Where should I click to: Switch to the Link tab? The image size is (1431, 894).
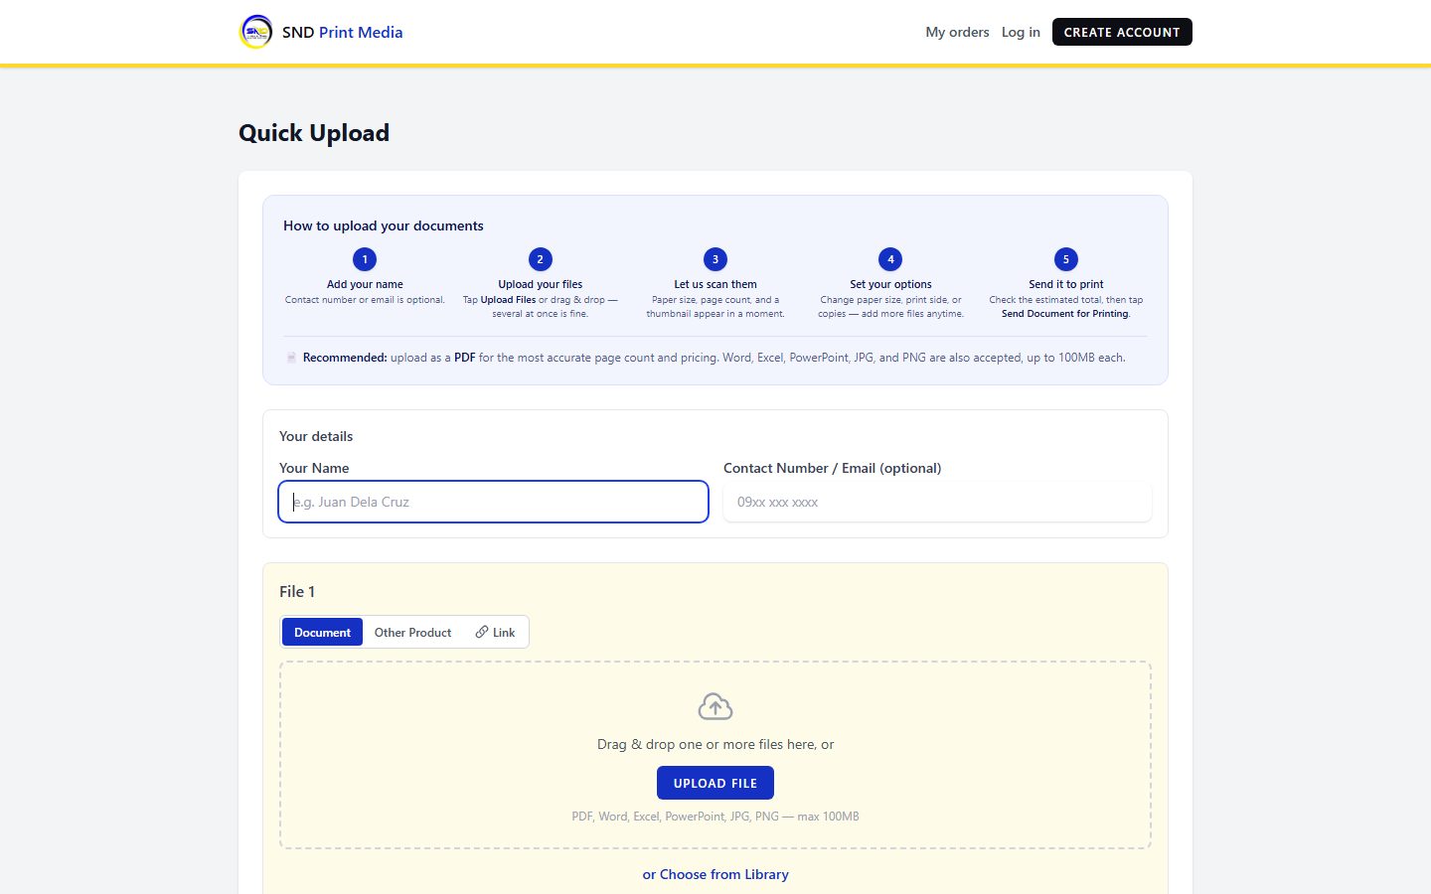coord(495,632)
